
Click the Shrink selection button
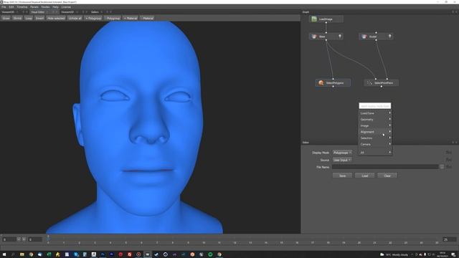(17, 18)
